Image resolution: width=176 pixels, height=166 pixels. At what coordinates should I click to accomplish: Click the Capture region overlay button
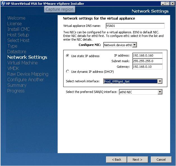click(60, 9)
